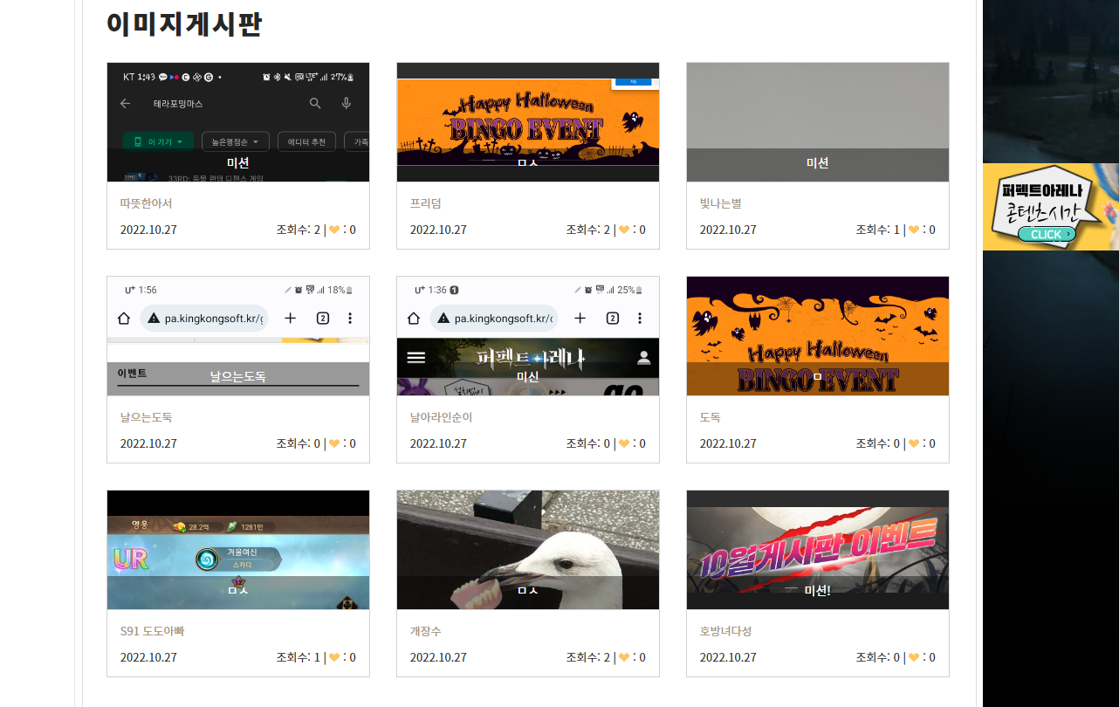
Task: Click the heart icon on 호방녀다성 card
Action: [x=914, y=657]
